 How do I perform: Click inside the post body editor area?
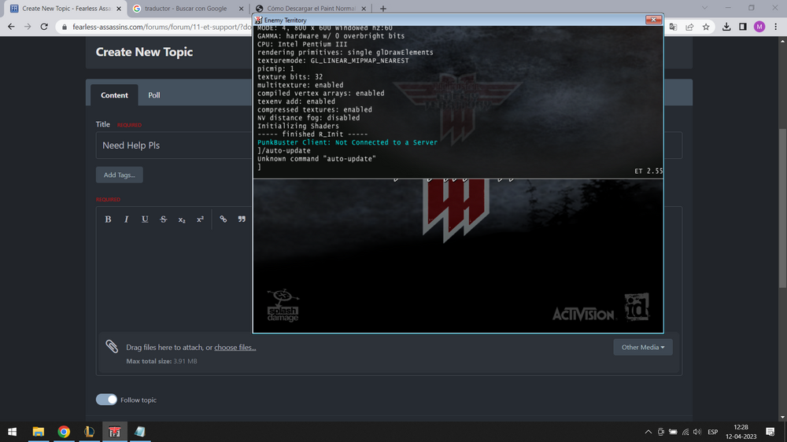(174, 281)
